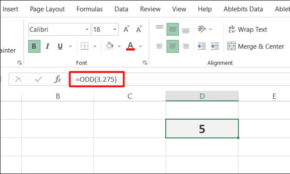The height and width of the screenshot is (174, 290).
Task: Apply borders with the Borders icon
Action: coord(84,46)
